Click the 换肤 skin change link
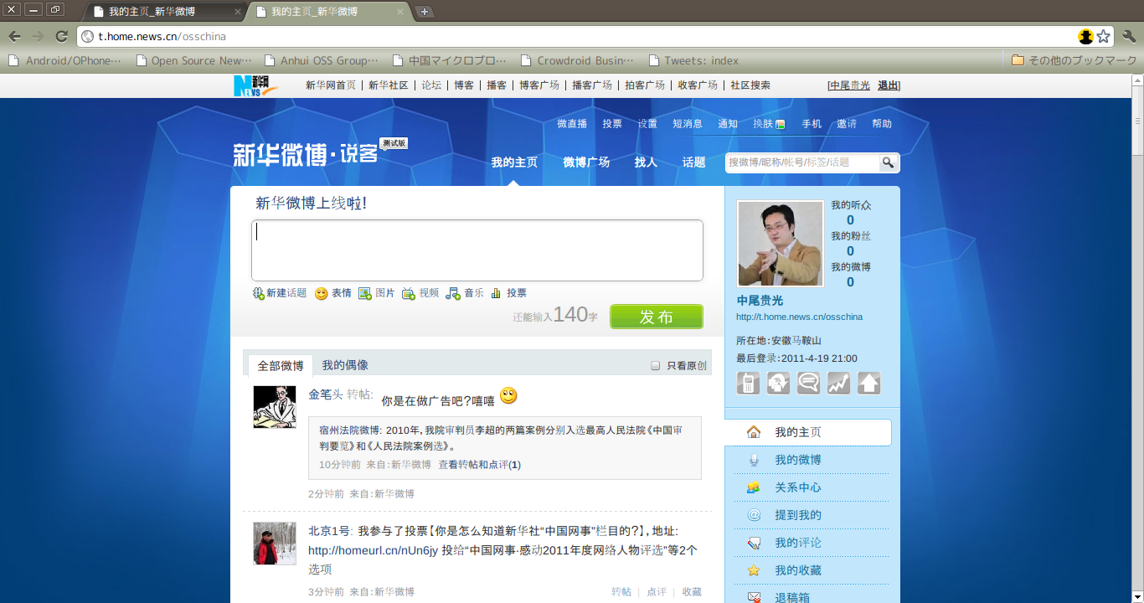 [x=769, y=124]
